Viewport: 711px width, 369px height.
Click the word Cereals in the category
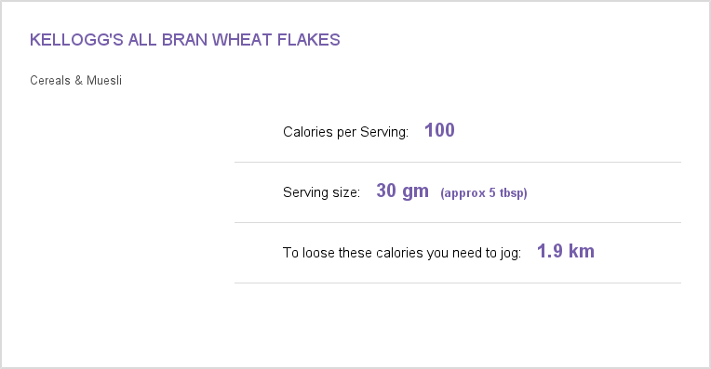point(50,81)
